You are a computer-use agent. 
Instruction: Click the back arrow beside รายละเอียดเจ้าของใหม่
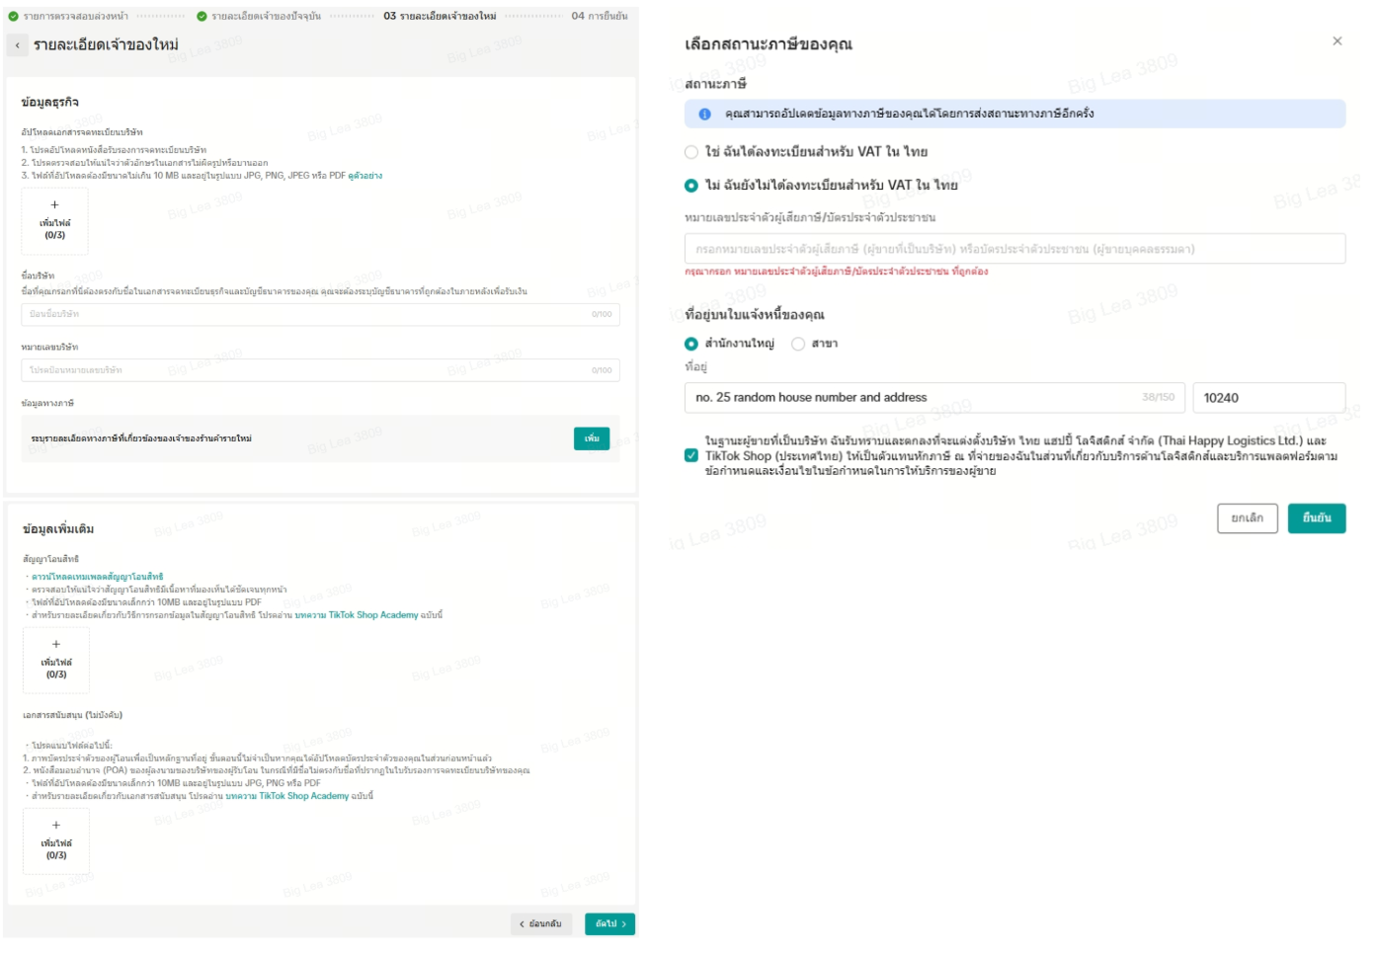18,45
